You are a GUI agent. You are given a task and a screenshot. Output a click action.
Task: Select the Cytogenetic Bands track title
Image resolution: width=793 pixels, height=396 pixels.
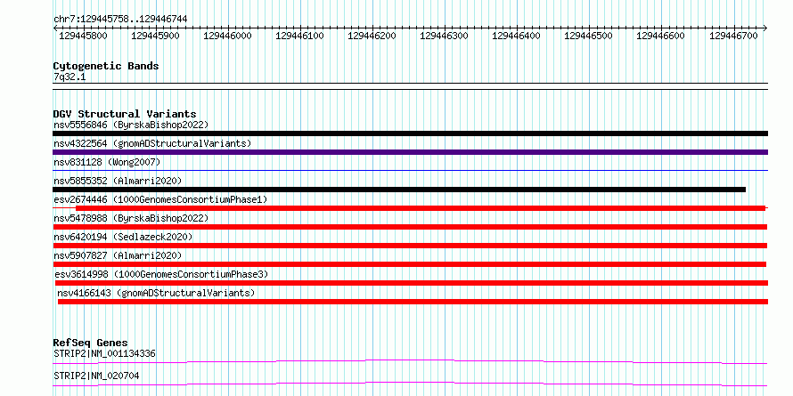pyautogui.click(x=106, y=66)
